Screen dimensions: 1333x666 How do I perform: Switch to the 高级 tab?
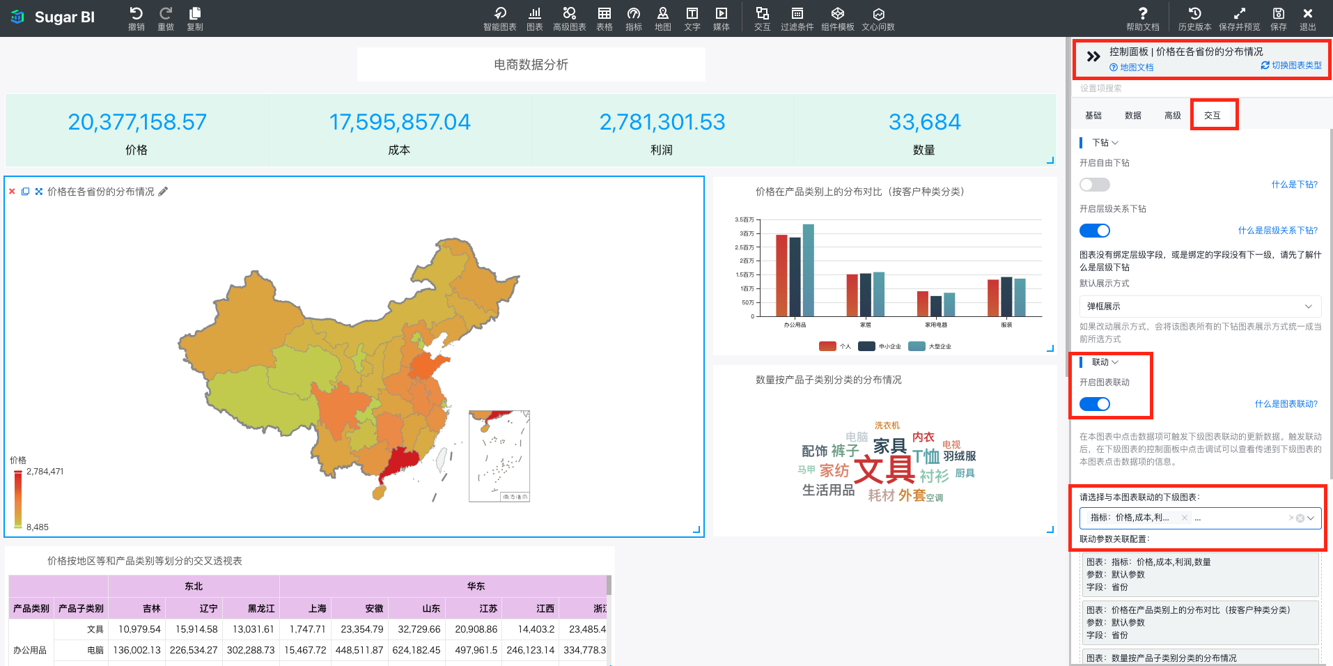[1173, 116]
